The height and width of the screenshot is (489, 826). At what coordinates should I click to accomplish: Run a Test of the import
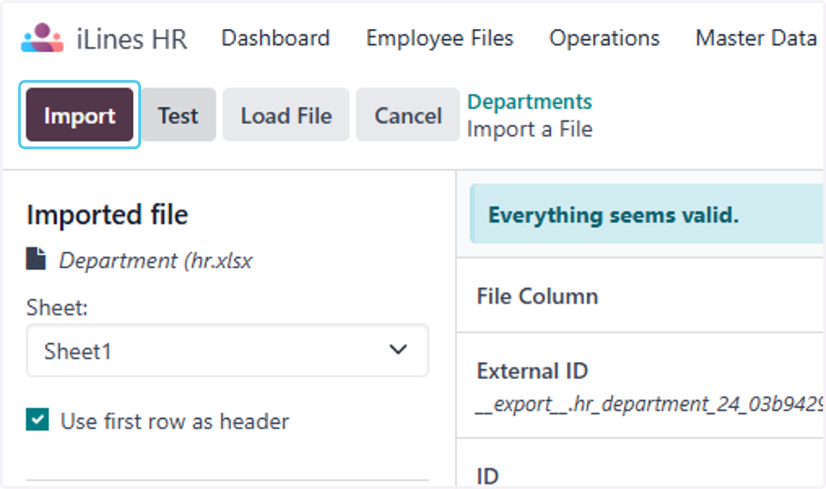(x=178, y=115)
